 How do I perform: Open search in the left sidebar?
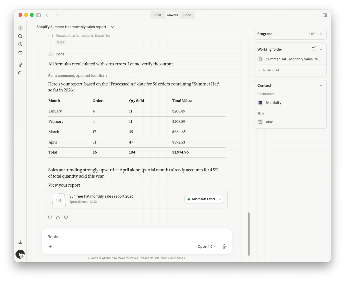[x=20, y=36]
